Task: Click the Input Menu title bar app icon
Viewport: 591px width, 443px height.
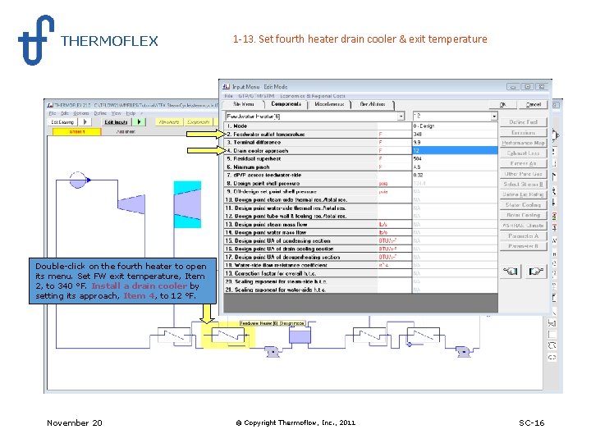Action: tap(227, 87)
